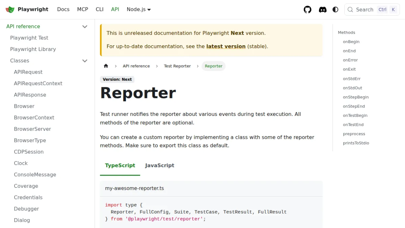Switch to the JavaScript tab
The height and width of the screenshot is (228, 405).
(160, 166)
